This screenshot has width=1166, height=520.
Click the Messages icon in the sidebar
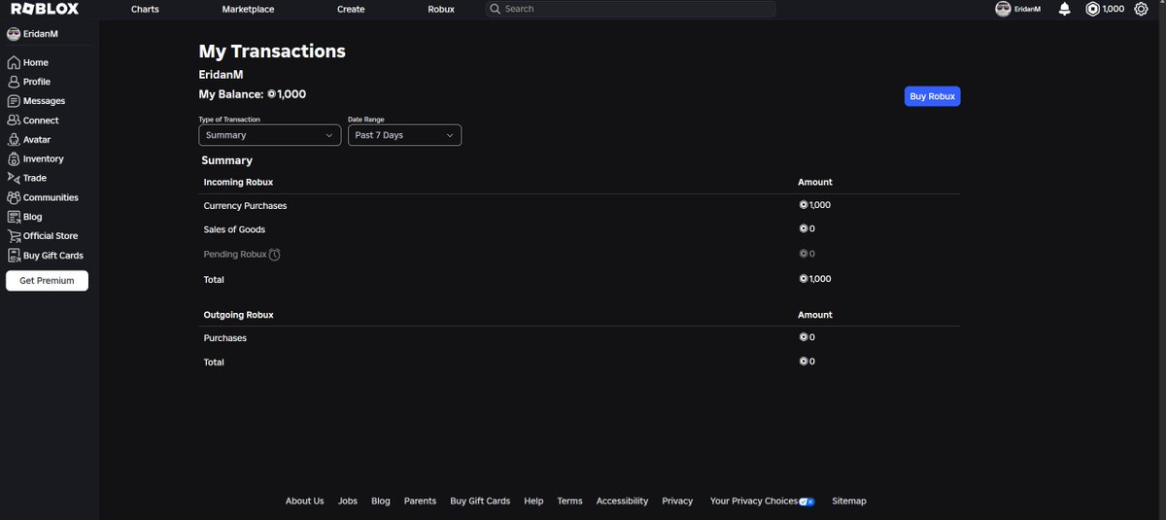(14, 101)
